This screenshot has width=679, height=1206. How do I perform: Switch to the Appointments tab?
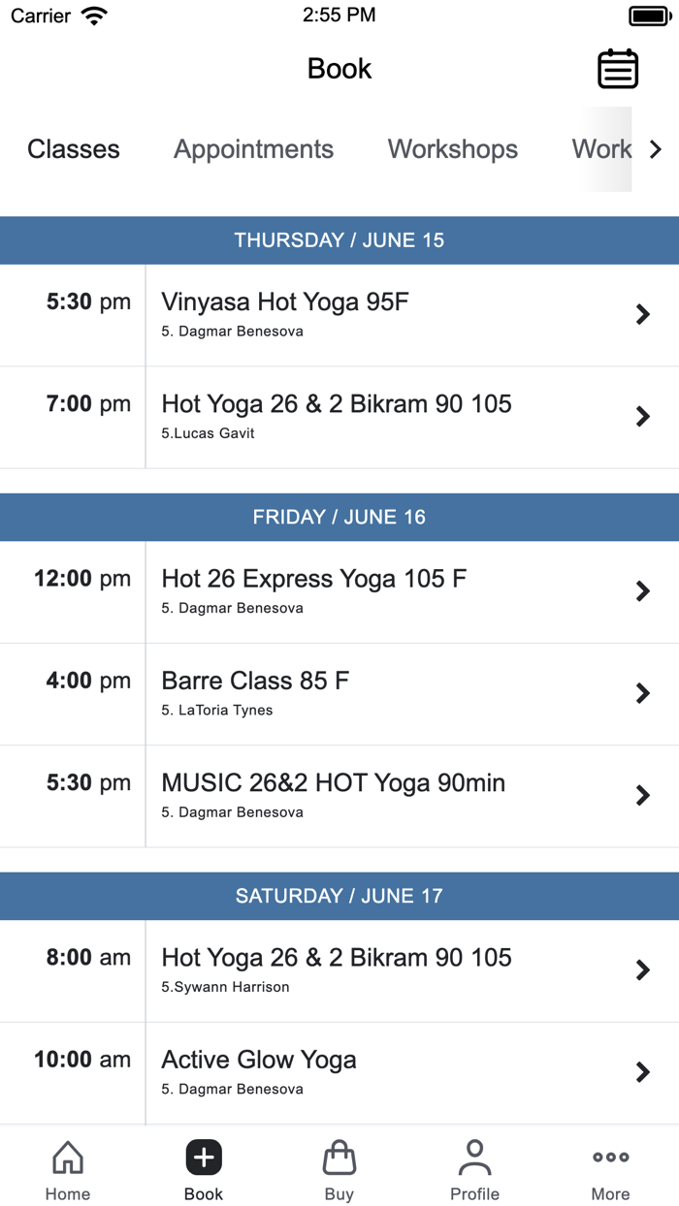(x=253, y=149)
